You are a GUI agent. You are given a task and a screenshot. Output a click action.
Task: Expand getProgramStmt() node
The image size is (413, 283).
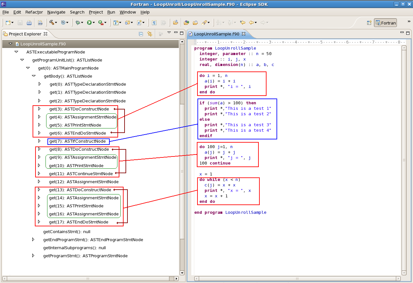click(x=33, y=256)
